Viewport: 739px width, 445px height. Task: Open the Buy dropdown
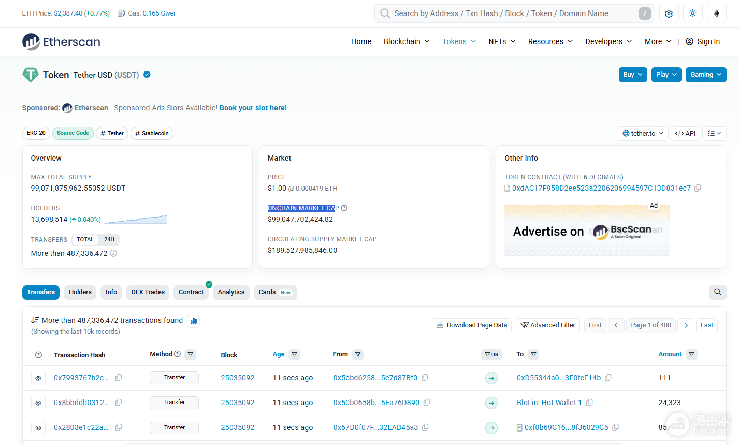tap(633, 75)
